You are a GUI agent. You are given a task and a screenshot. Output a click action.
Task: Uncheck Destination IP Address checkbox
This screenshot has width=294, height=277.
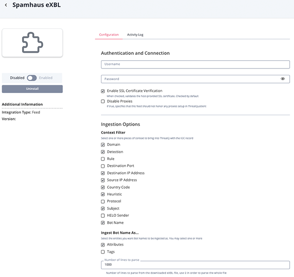coord(103,173)
